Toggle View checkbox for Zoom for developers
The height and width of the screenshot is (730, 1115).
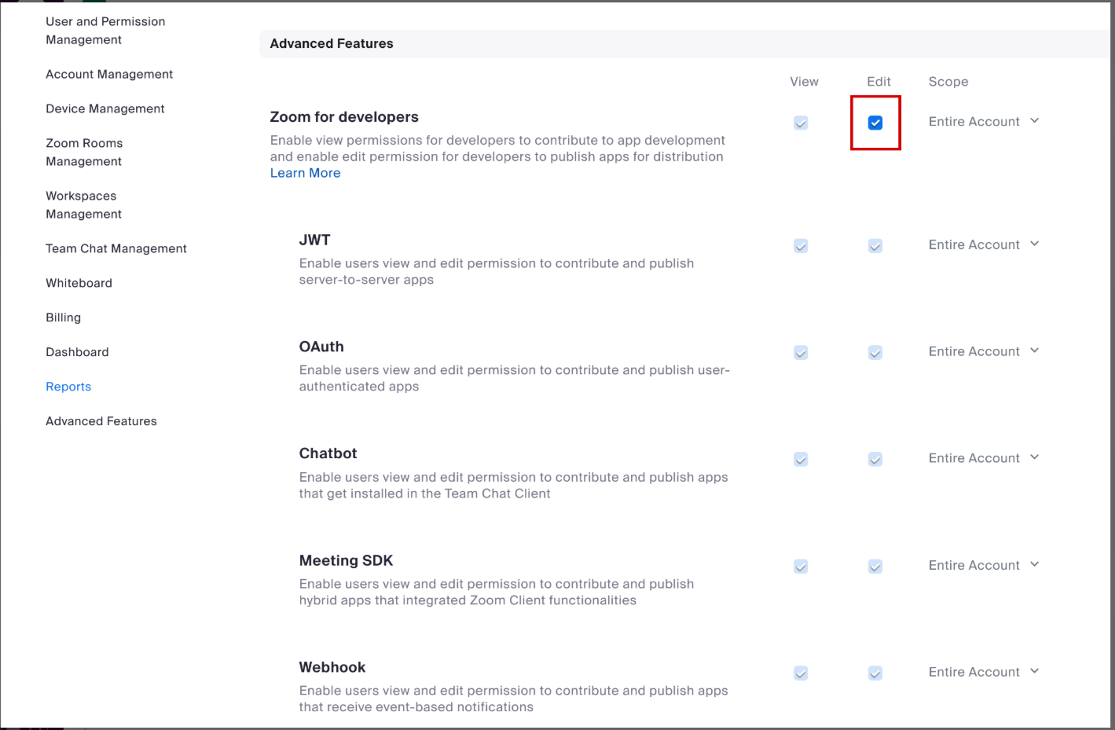click(x=801, y=123)
